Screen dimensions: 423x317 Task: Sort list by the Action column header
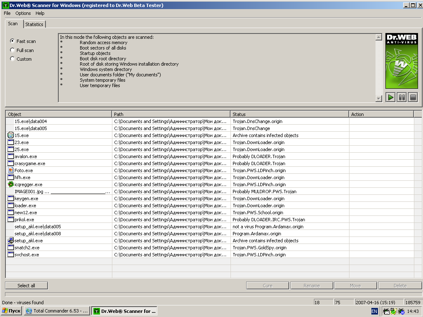tap(381, 114)
